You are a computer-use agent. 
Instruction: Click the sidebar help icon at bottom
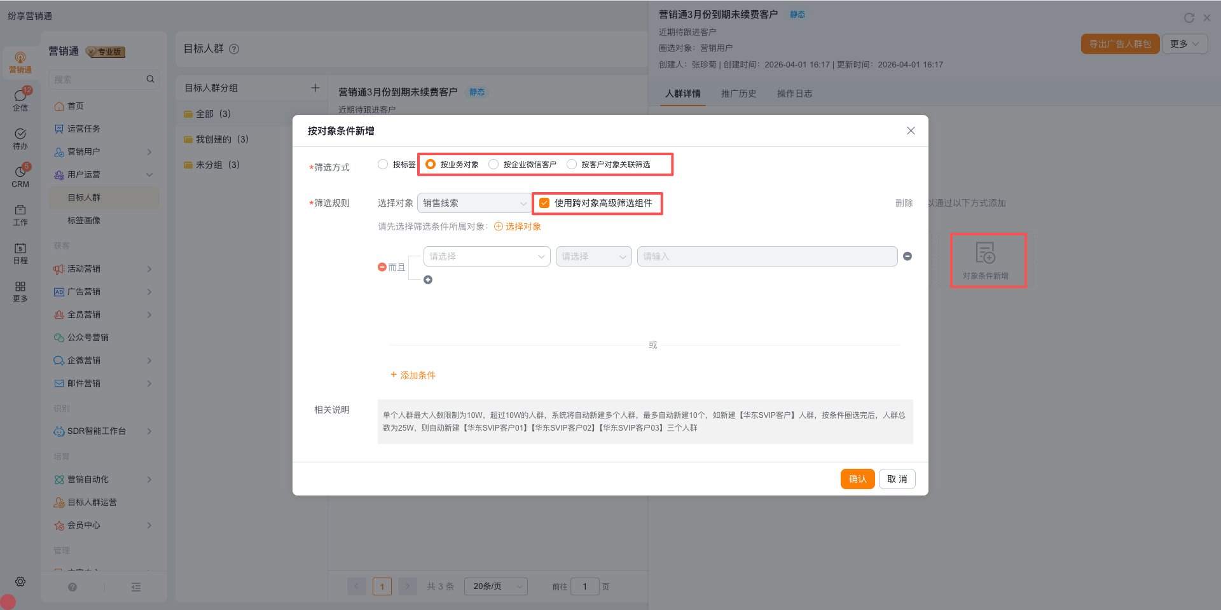[72, 587]
